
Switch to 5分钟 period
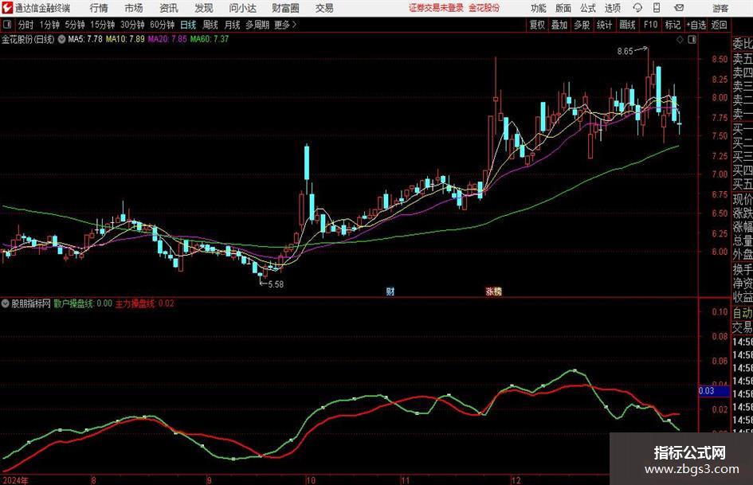(75, 25)
